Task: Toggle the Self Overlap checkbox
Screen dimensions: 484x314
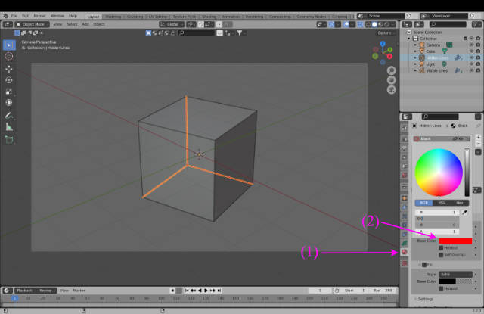Action: coord(441,255)
